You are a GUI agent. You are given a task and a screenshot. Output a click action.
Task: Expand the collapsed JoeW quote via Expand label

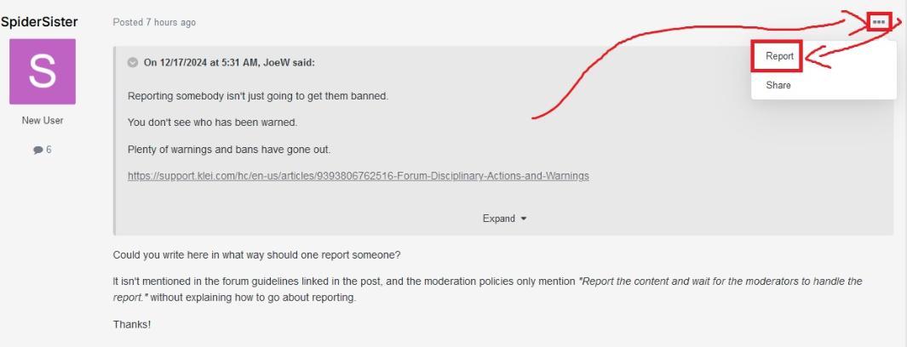click(x=498, y=219)
